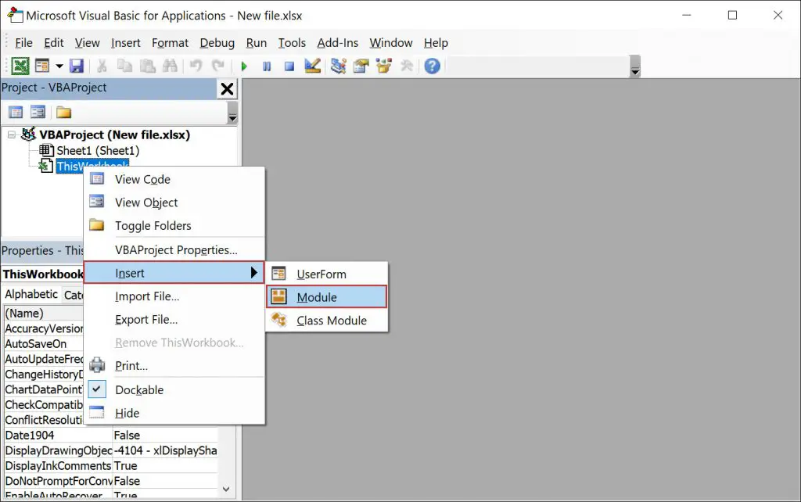Screen dimensions: 801x502
Task: Click the (Name) property row
Action: point(44,313)
